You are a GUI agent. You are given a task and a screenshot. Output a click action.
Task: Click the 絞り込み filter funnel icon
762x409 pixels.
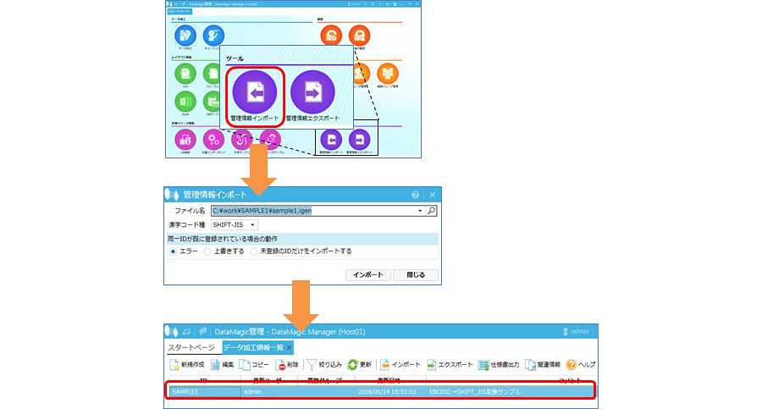(x=312, y=364)
